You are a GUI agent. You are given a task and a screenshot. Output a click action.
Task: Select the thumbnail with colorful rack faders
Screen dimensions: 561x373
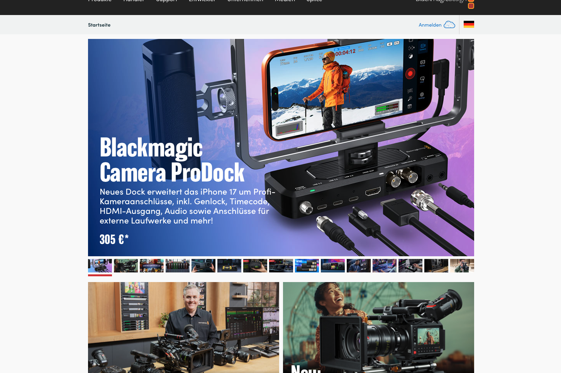coord(178,265)
